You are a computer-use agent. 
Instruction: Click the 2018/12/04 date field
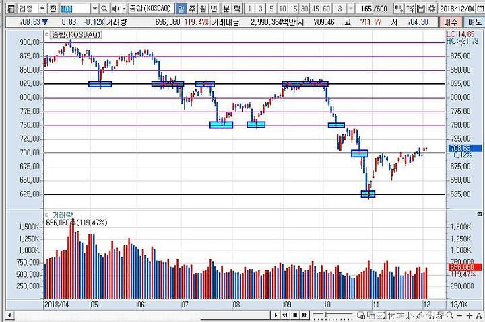pos(457,9)
